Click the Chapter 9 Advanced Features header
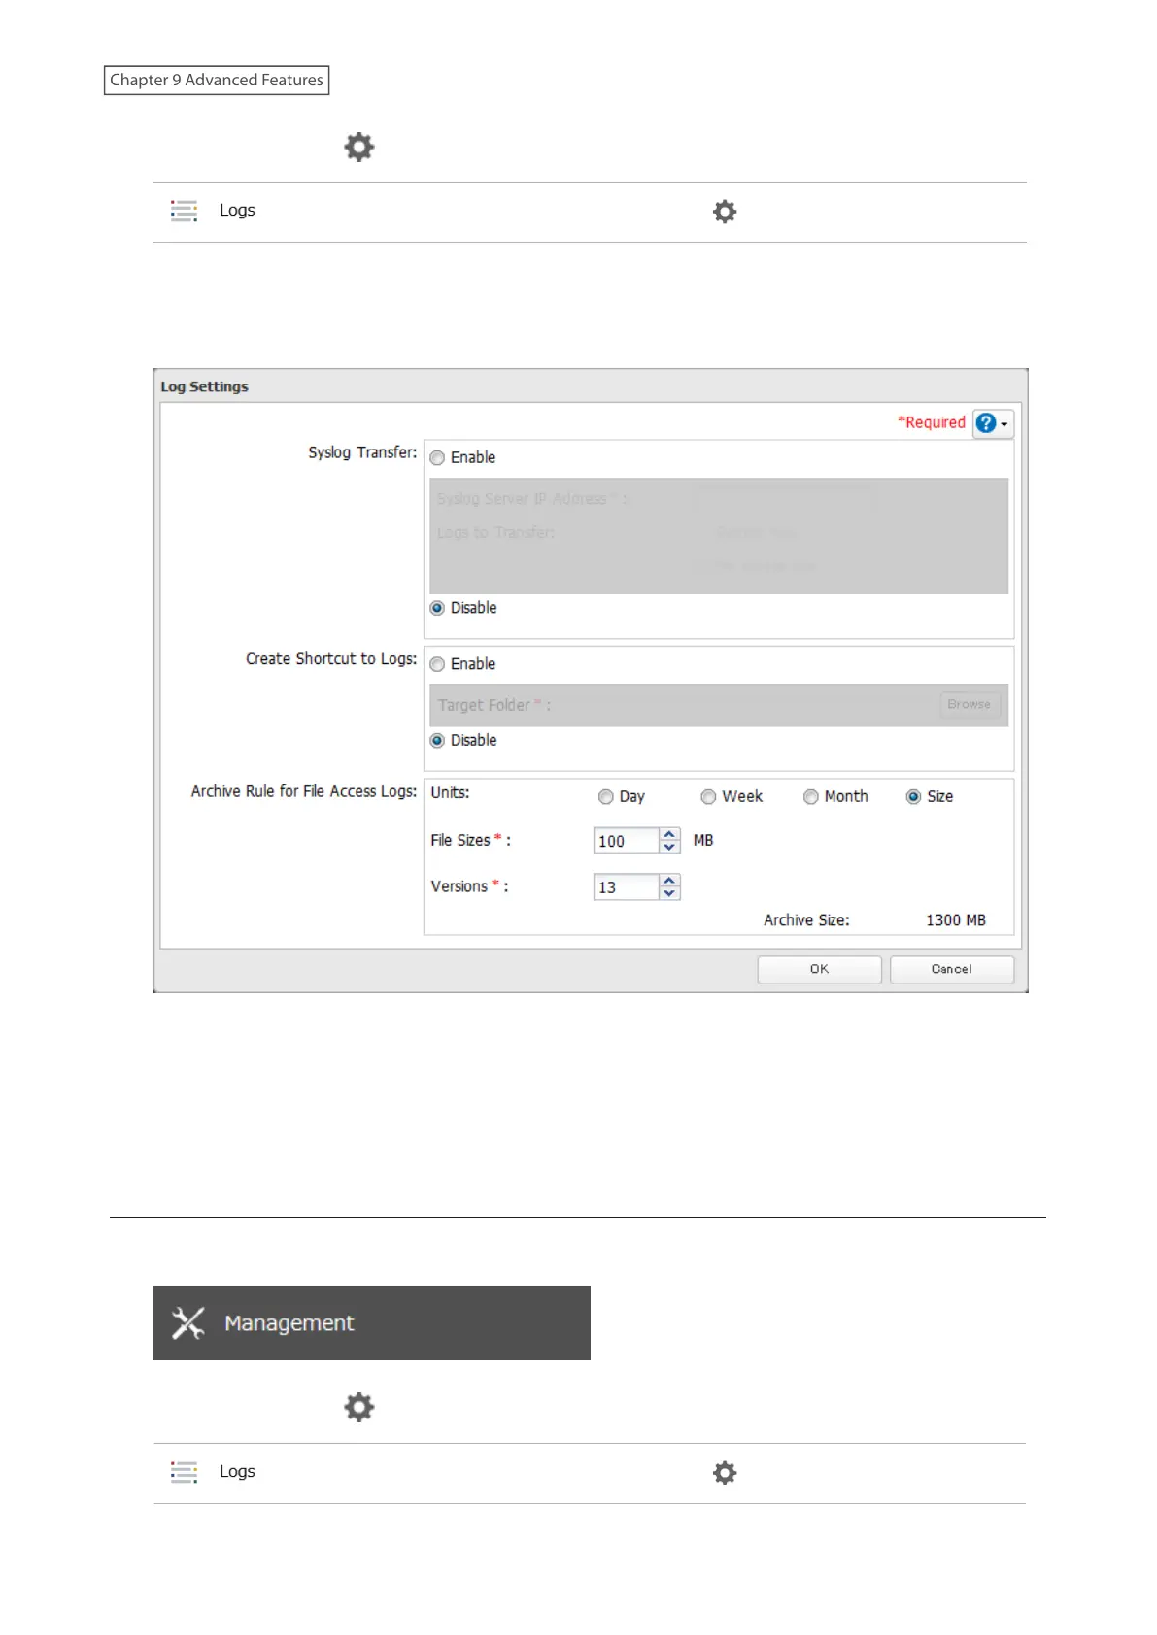This screenshot has width=1157, height=1635. coord(217,81)
